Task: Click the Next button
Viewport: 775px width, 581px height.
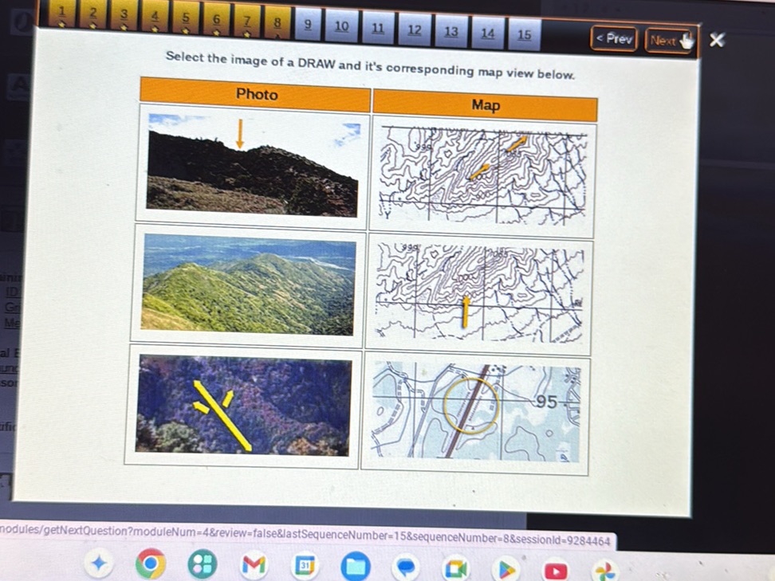Action: coord(668,38)
